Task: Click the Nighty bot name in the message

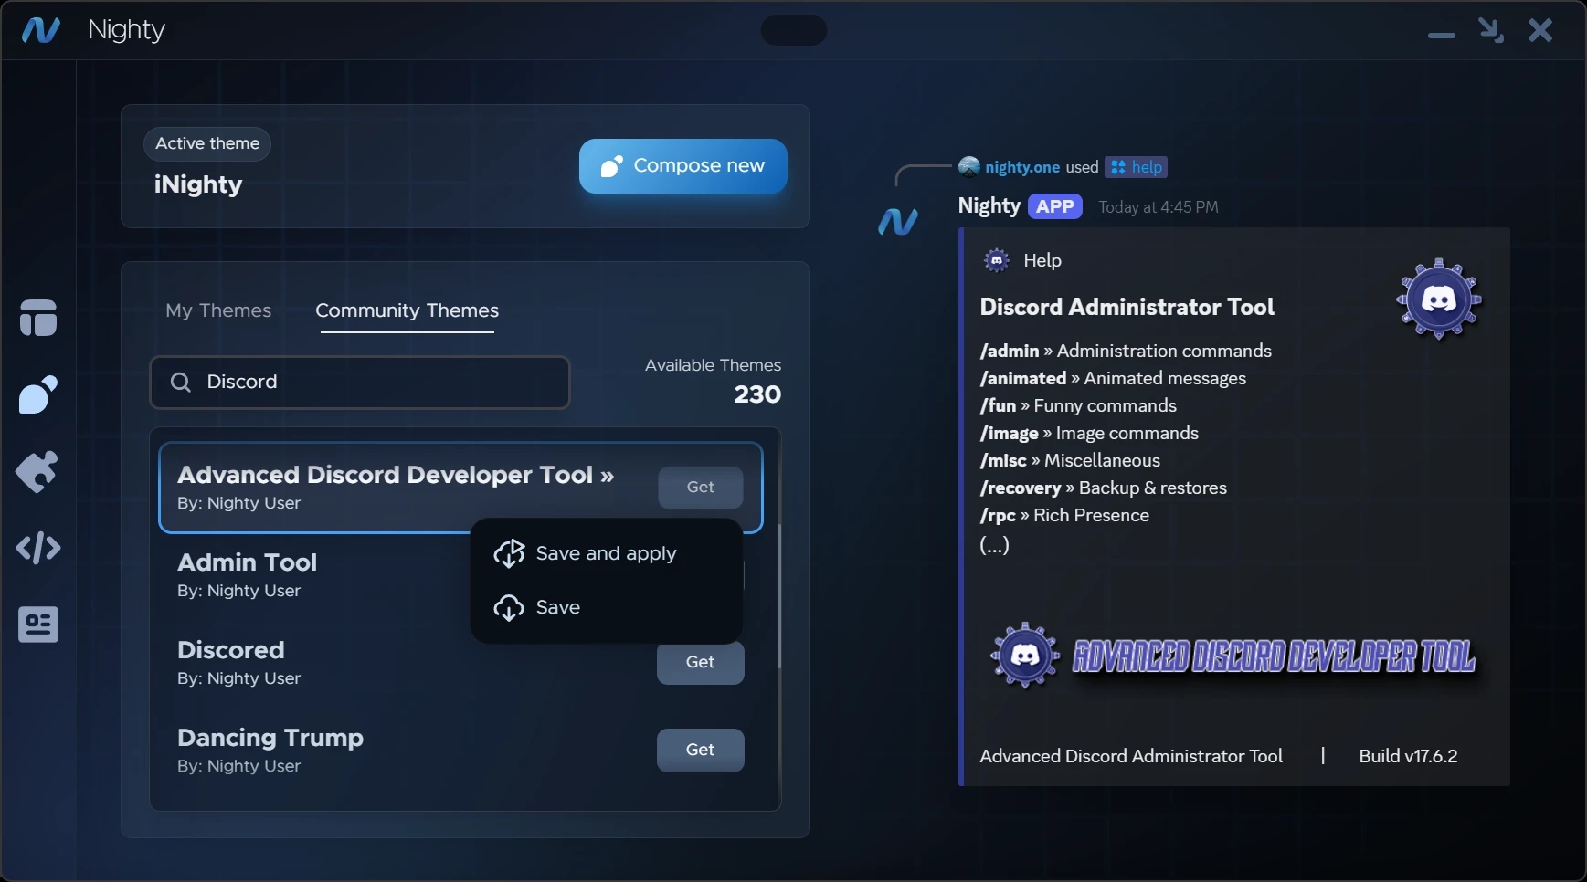Action: (x=989, y=206)
